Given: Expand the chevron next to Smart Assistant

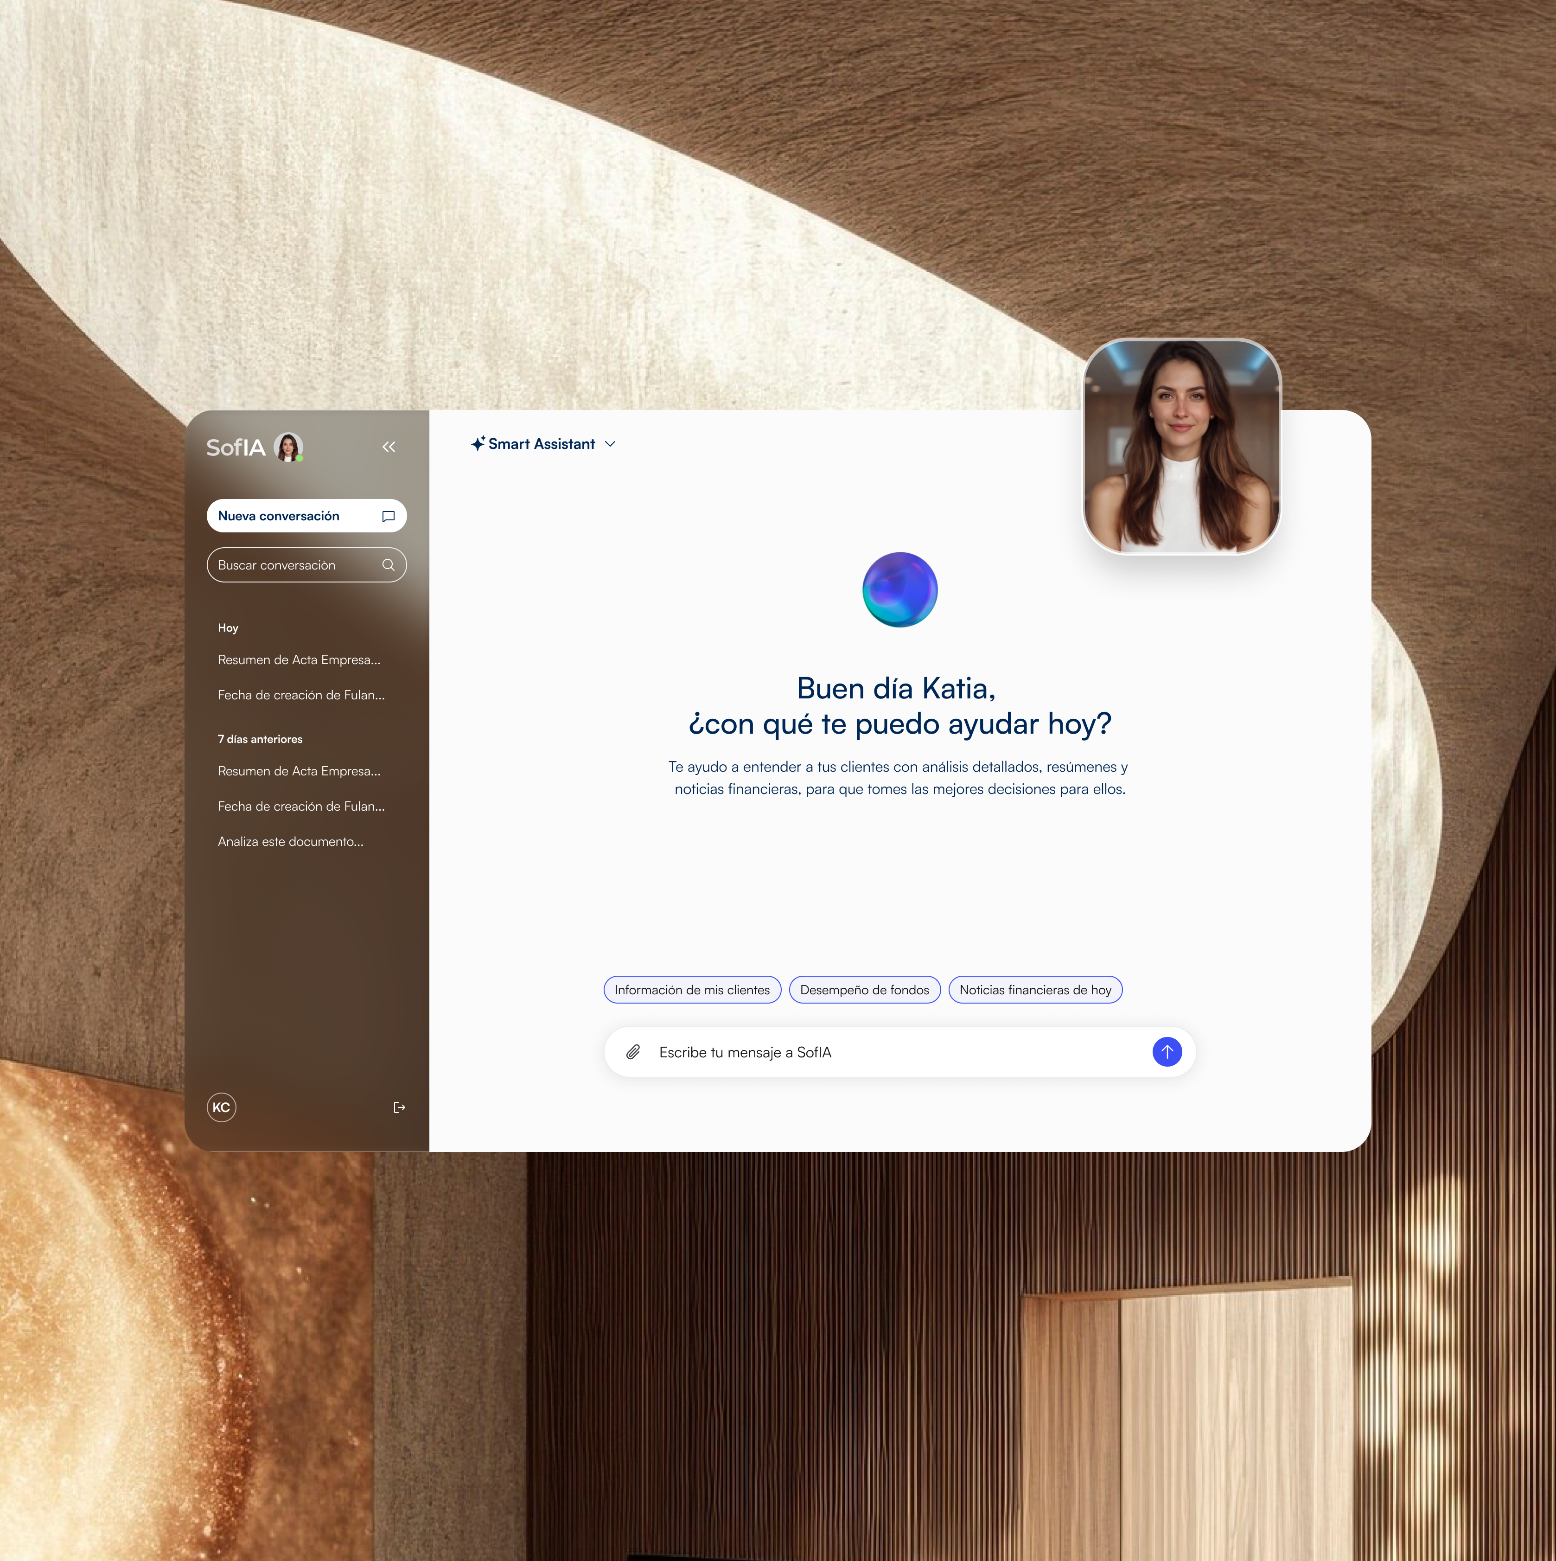Looking at the screenshot, I should (610, 443).
